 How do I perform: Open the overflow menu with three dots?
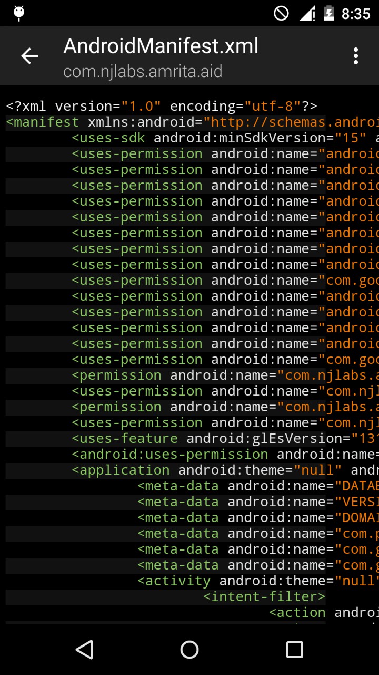(x=356, y=55)
